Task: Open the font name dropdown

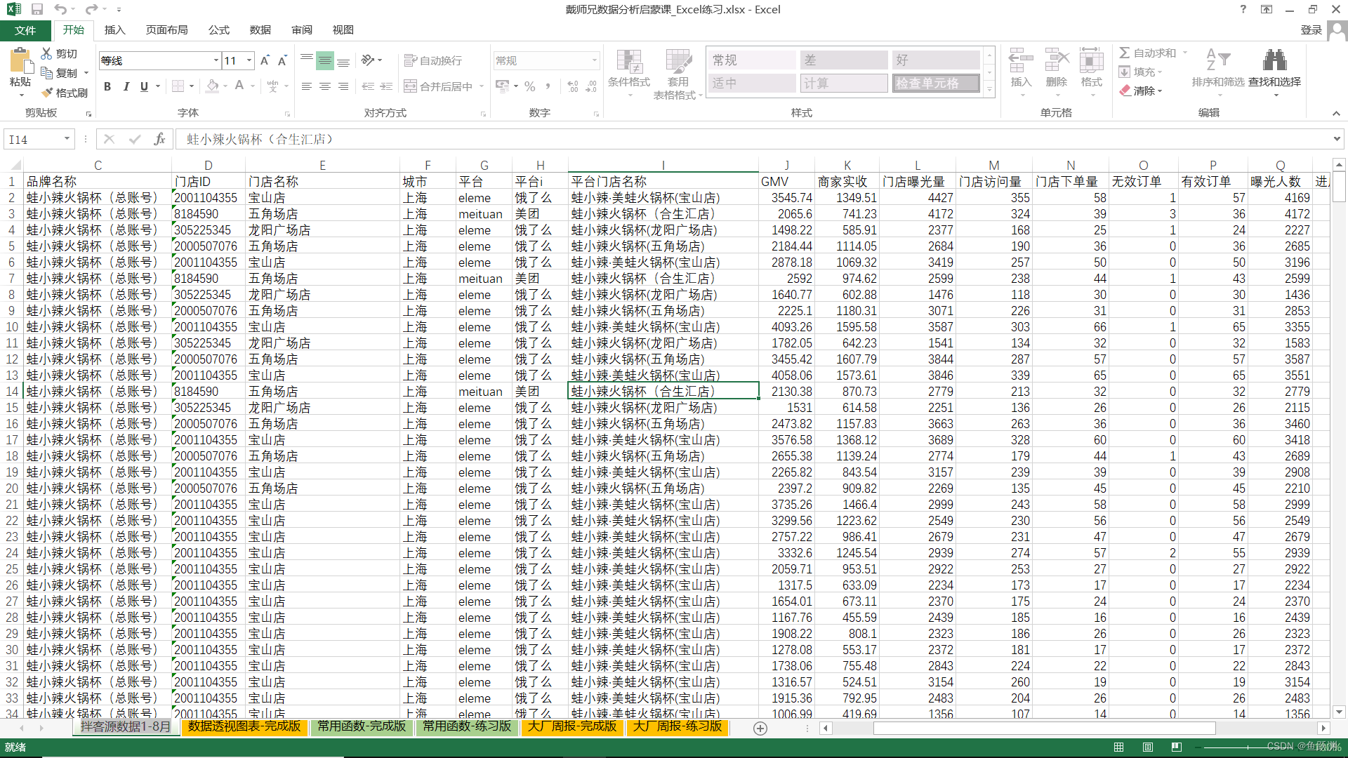Action: click(216, 61)
